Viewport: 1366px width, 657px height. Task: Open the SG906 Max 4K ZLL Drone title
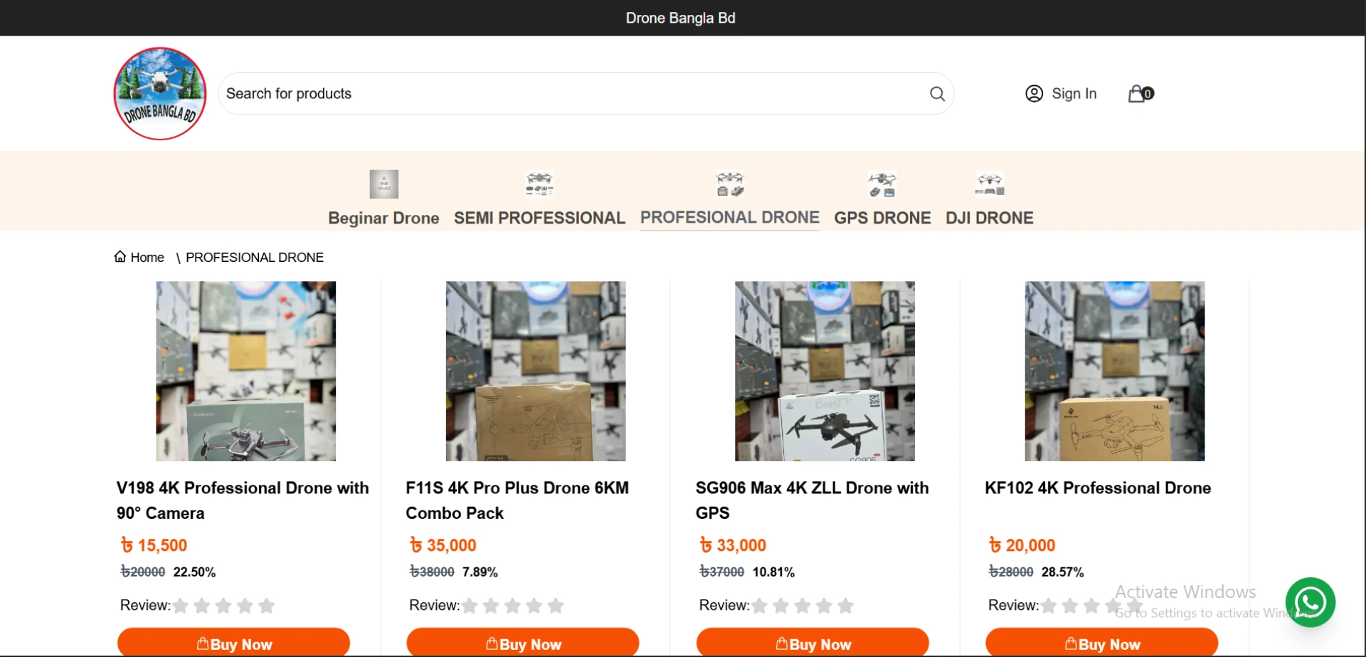(x=812, y=500)
